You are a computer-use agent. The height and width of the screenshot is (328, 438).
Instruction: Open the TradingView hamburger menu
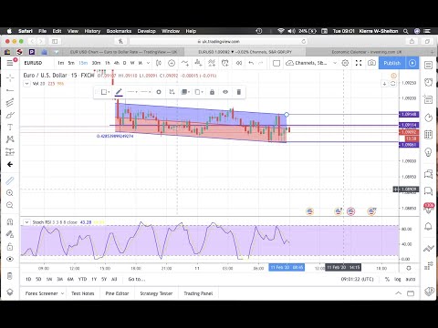pyautogui.click(x=10, y=63)
